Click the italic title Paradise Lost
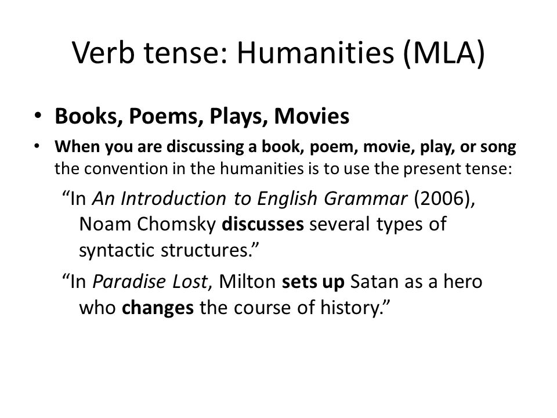 click(x=150, y=282)
